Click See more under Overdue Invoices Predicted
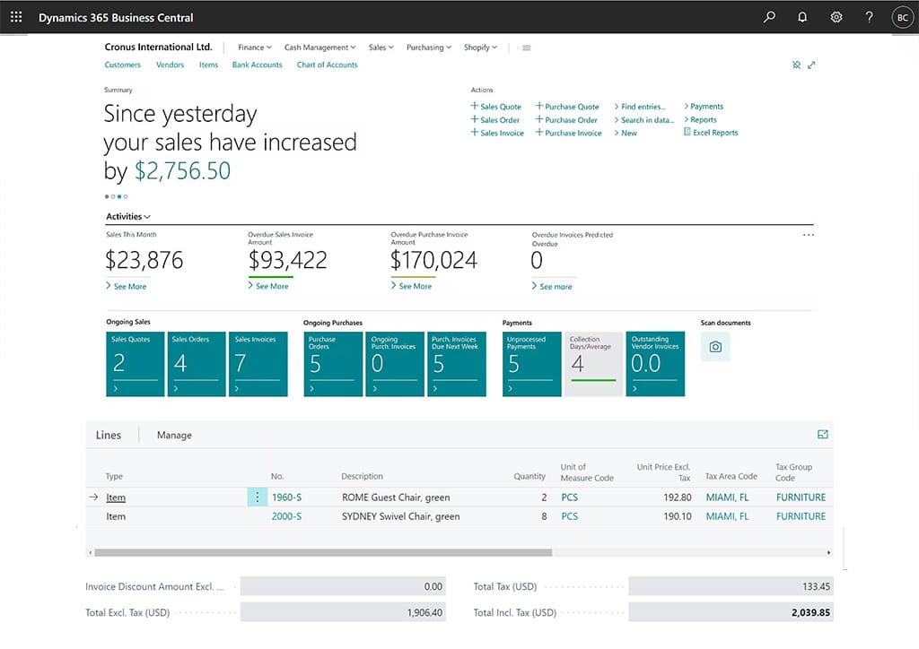 552,286
